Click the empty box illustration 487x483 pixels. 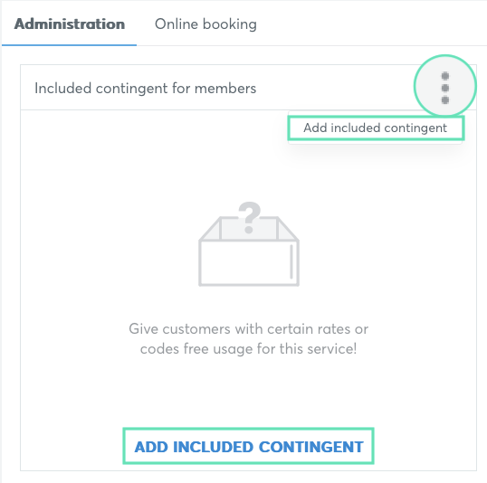coord(248,244)
